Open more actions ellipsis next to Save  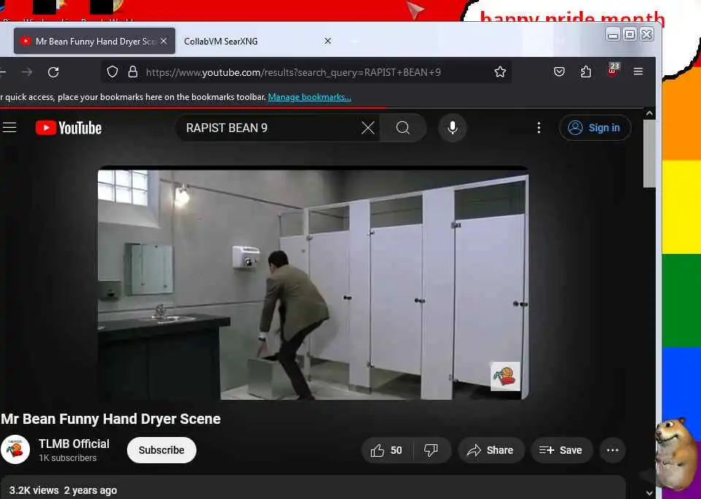[x=613, y=450]
